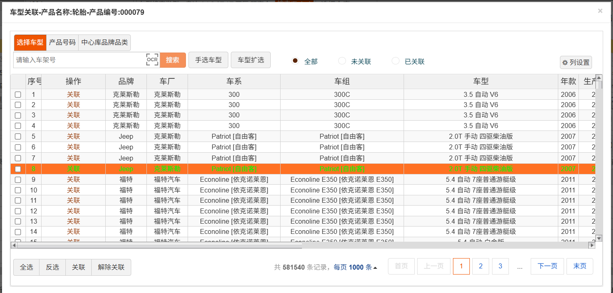The width and height of the screenshot is (613, 293).
Task: Click the vertical scrollbar up arrow
Action: (599, 78)
